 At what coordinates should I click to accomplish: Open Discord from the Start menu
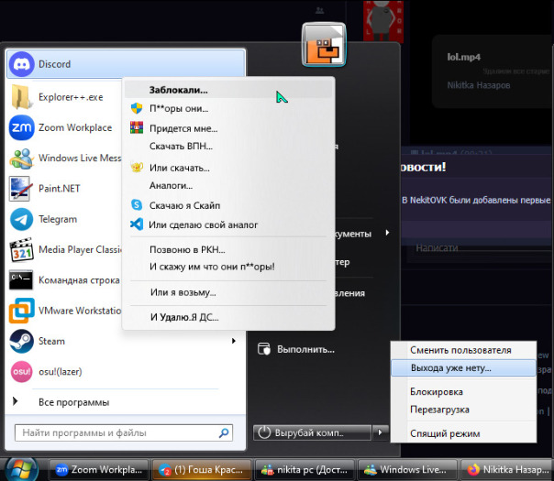(126, 64)
